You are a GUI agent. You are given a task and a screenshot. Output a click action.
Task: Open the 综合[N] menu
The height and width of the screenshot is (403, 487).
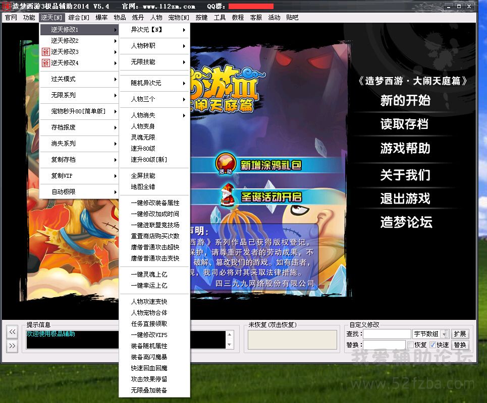click(79, 18)
